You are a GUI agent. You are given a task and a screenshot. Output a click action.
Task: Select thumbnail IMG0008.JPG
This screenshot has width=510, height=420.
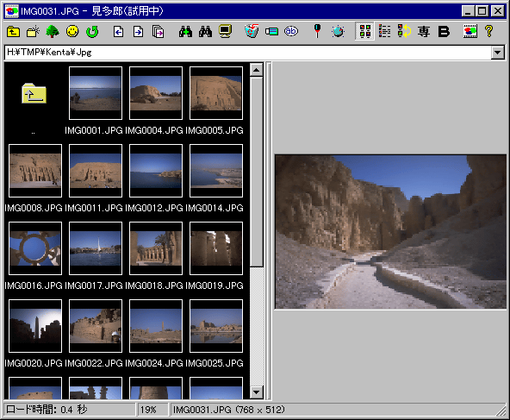click(x=35, y=171)
